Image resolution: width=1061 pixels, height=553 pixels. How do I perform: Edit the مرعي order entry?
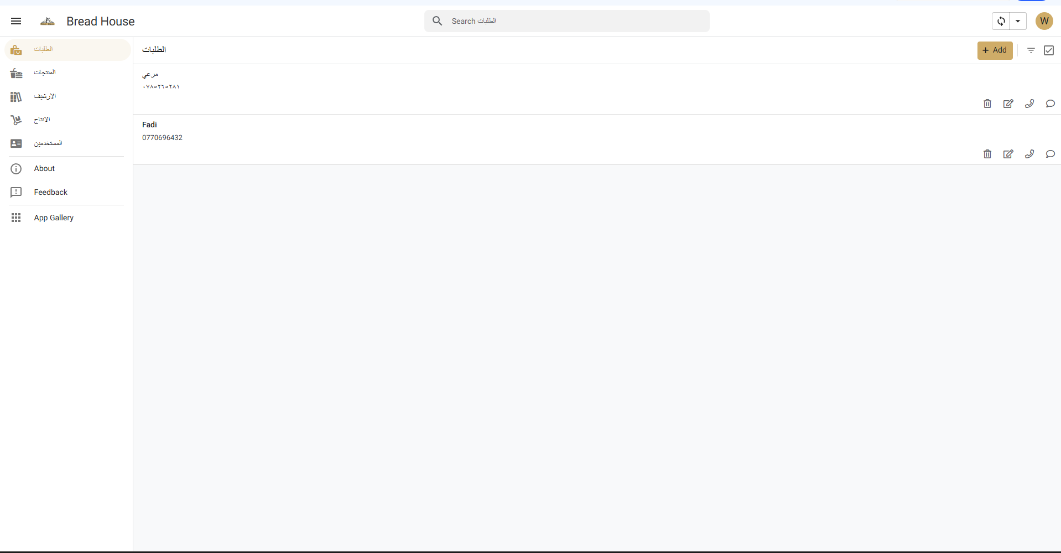(1008, 104)
